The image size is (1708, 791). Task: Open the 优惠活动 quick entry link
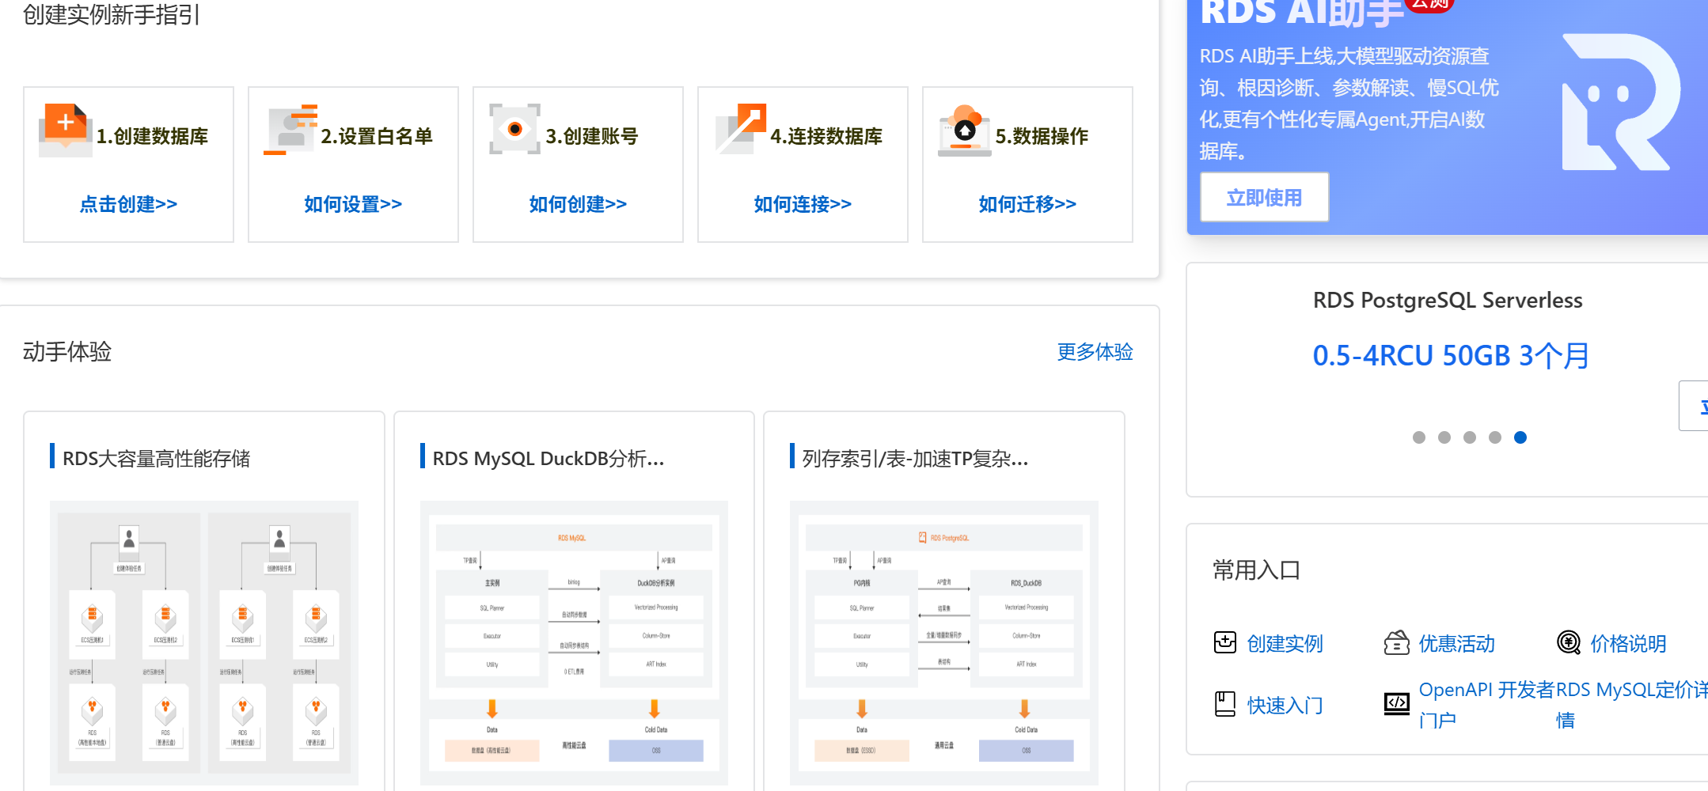pos(1456,643)
